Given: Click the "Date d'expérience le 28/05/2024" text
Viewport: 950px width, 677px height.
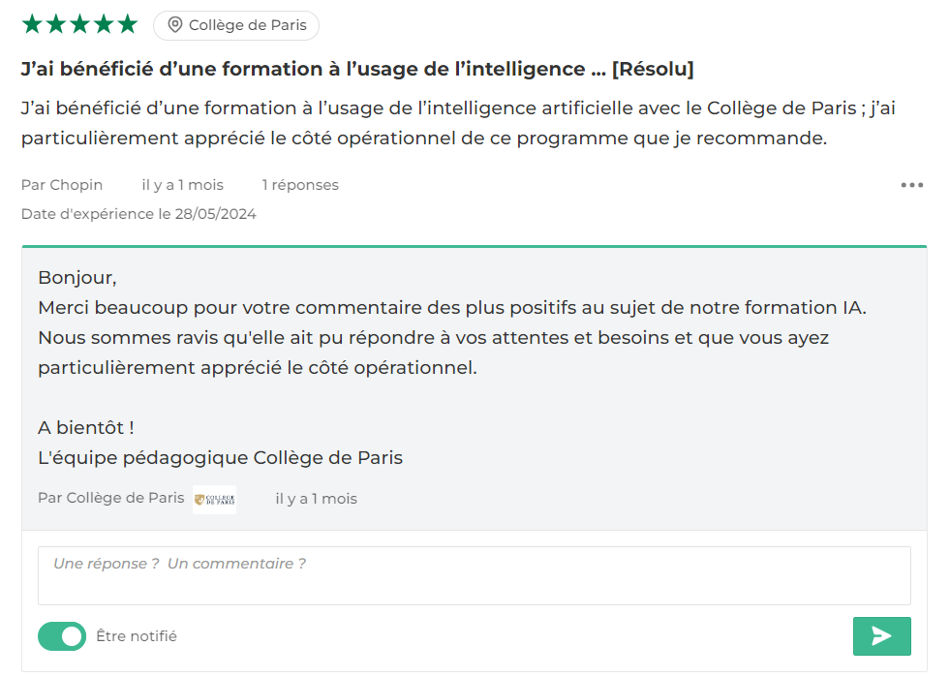Looking at the screenshot, I should pyautogui.click(x=138, y=213).
